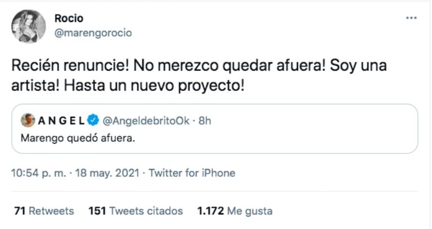
Task: Show the 151 Tweets citados
Action: 136,211
